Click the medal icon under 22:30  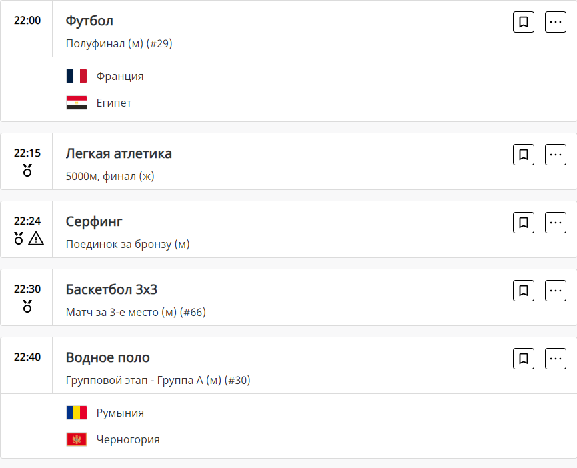pyautogui.click(x=27, y=306)
